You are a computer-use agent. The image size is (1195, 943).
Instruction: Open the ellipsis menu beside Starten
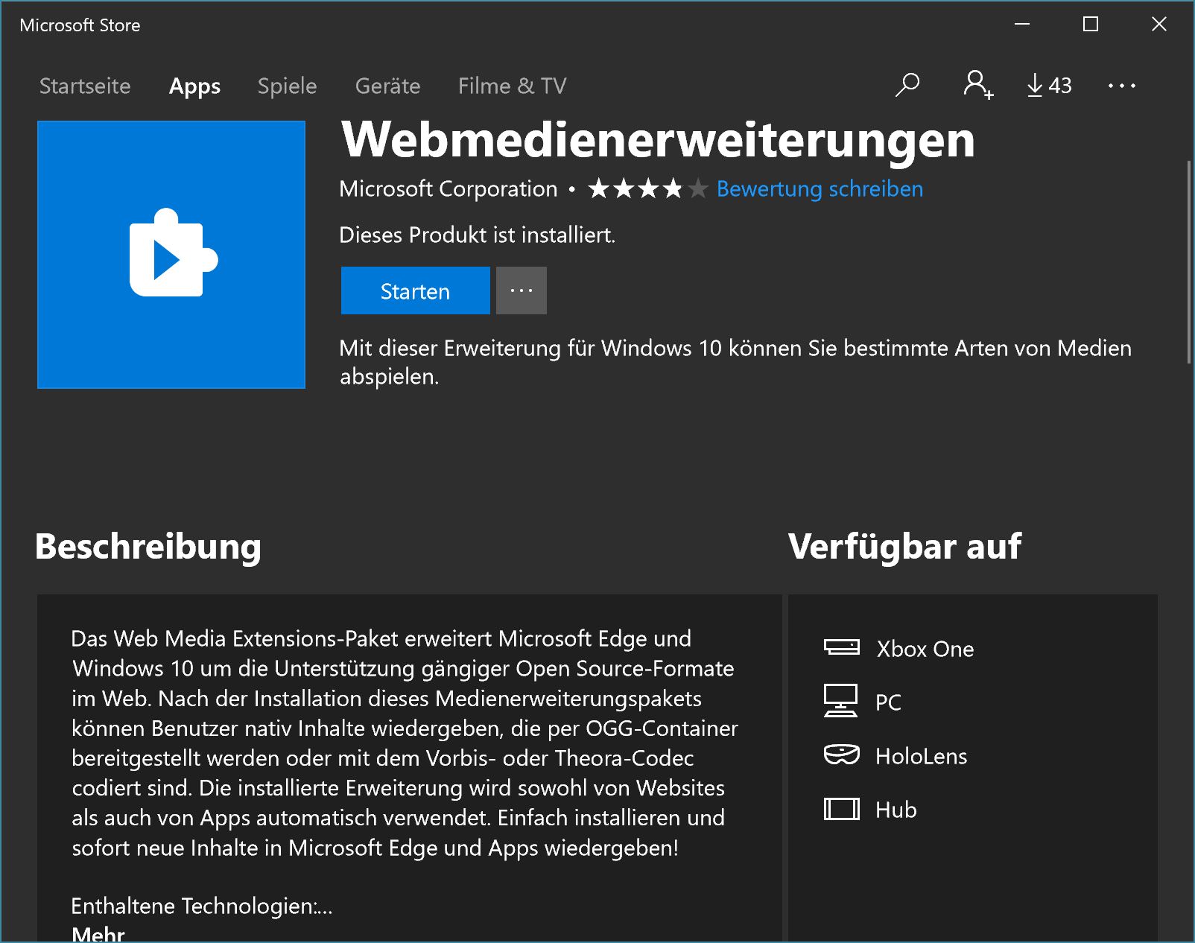coord(522,290)
